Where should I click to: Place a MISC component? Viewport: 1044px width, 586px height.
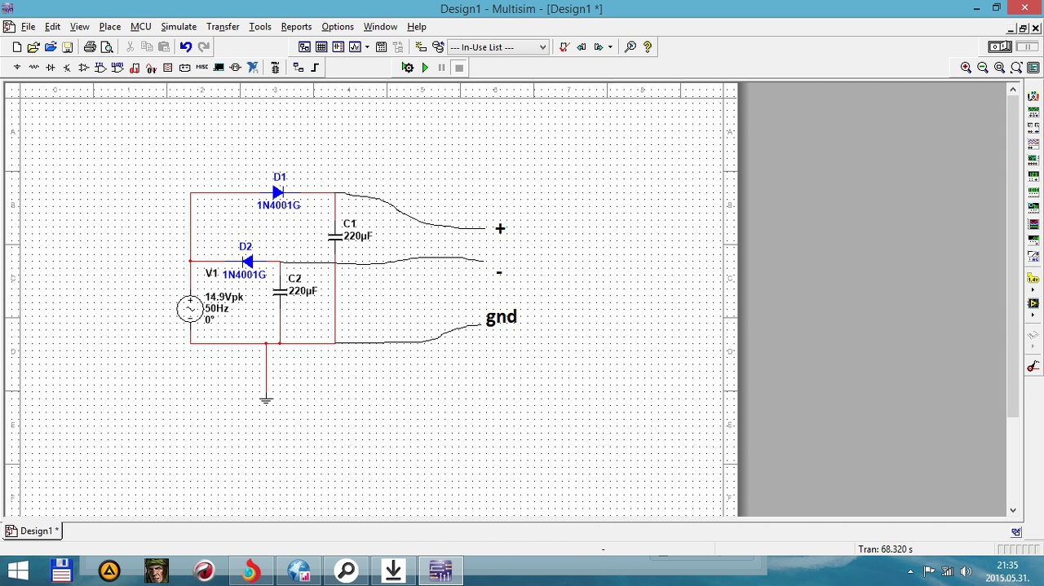[202, 68]
